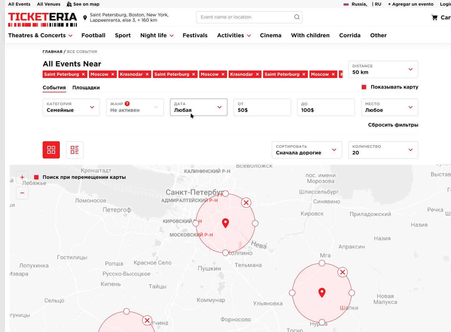Click the All Events link
This screenshot has height=332, width=451.
click(x=19, y=4)
